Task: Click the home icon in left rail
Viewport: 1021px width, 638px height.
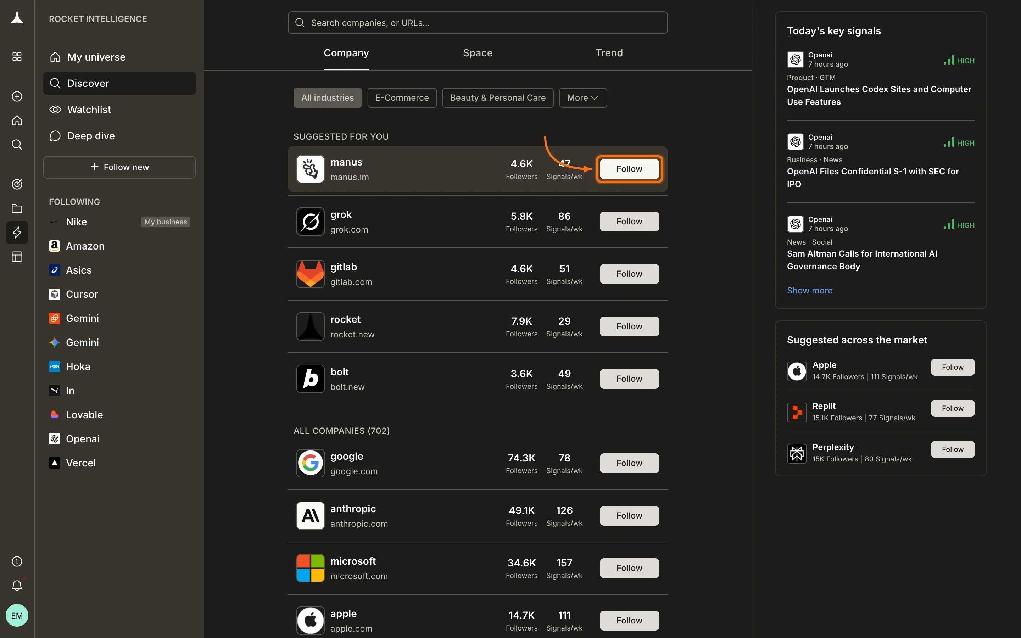Action: pyautogui.click(x=17, y=121)
